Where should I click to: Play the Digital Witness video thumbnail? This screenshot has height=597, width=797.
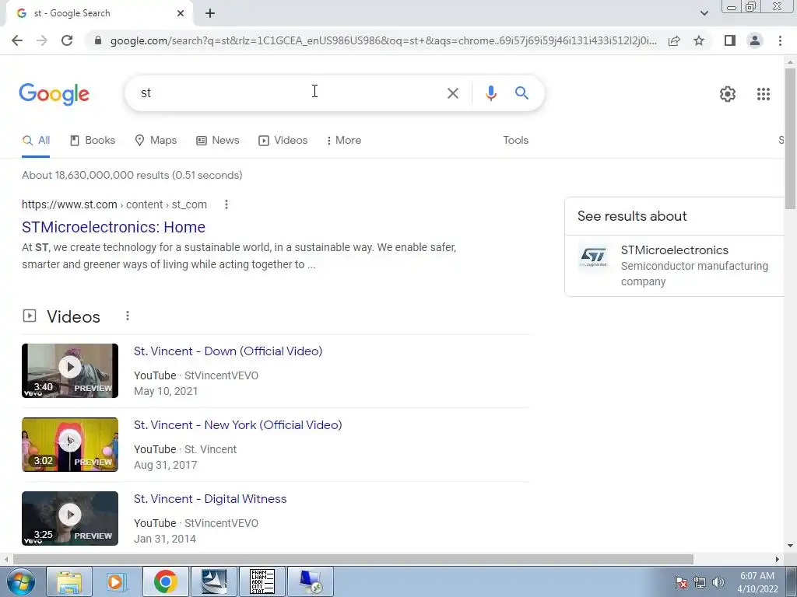point(70,518)
